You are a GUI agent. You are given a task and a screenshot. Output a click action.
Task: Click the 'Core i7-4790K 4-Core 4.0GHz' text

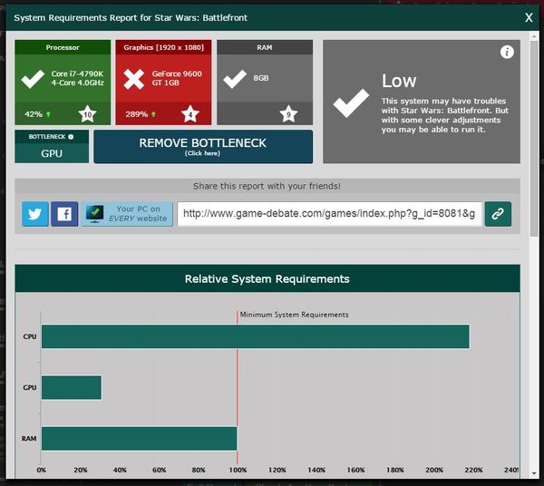[x=77, y=78]
